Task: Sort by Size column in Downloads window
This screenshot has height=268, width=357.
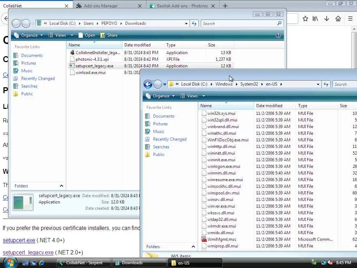Action: point(220,45)
